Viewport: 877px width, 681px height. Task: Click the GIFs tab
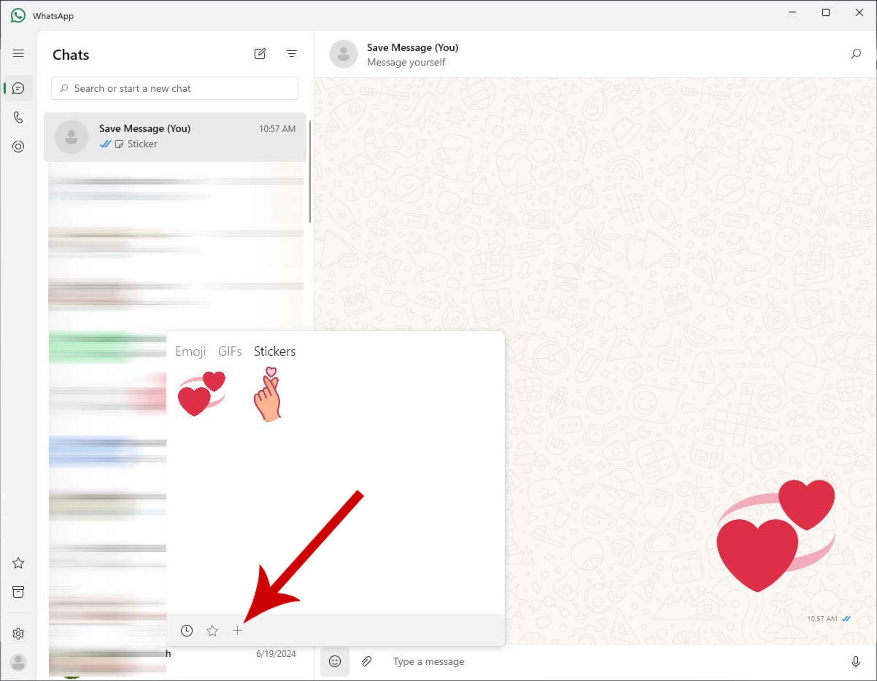[228, 351]
